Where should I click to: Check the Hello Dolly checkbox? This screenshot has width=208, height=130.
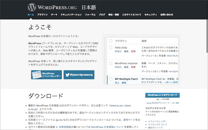point(111,47)
